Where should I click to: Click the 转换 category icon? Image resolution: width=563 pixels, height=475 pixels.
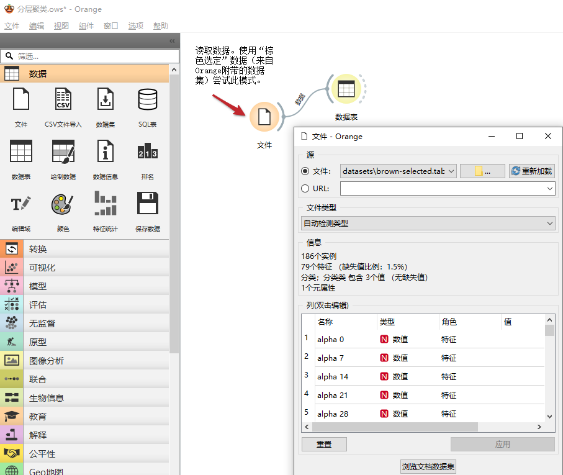click(12, 249)
